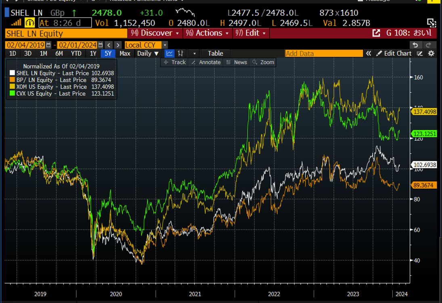
Task: Click the G 108 chart title label
Action: tap(409, 33)
